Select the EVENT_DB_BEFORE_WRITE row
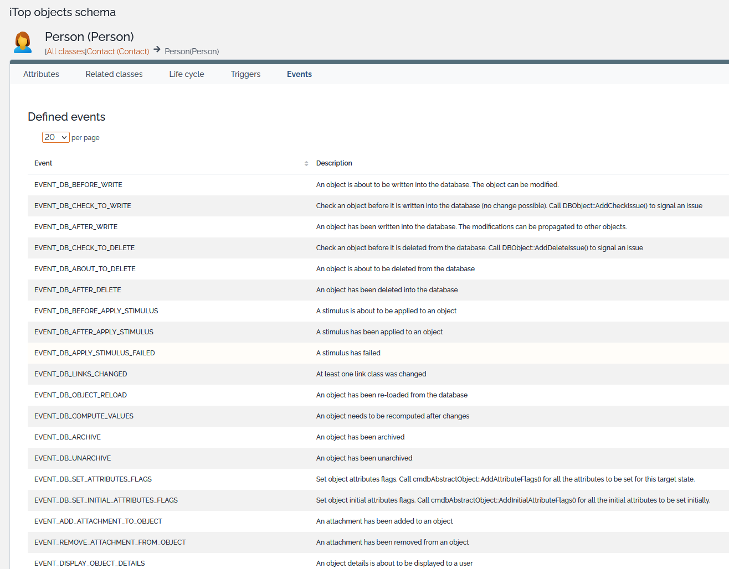729x569 pixels. (x=78, y=185)
